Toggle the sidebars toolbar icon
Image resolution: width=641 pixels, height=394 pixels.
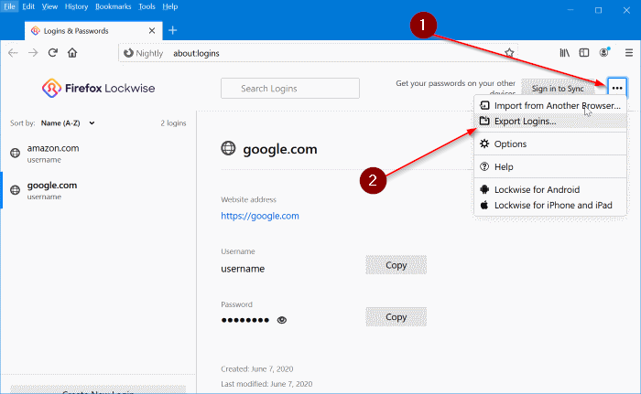pyautogui.click(x=584, y=53)
